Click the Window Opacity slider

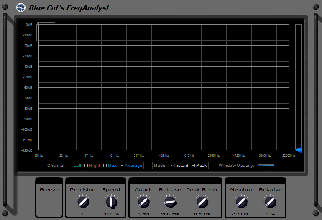coord(266,166)
